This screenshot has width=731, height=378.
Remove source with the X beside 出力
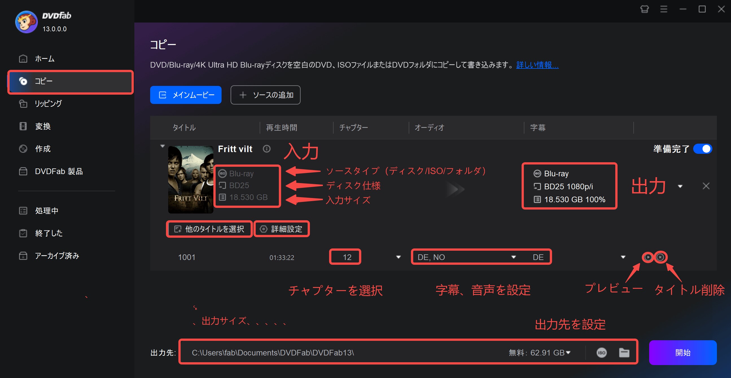tap(706, 186)
